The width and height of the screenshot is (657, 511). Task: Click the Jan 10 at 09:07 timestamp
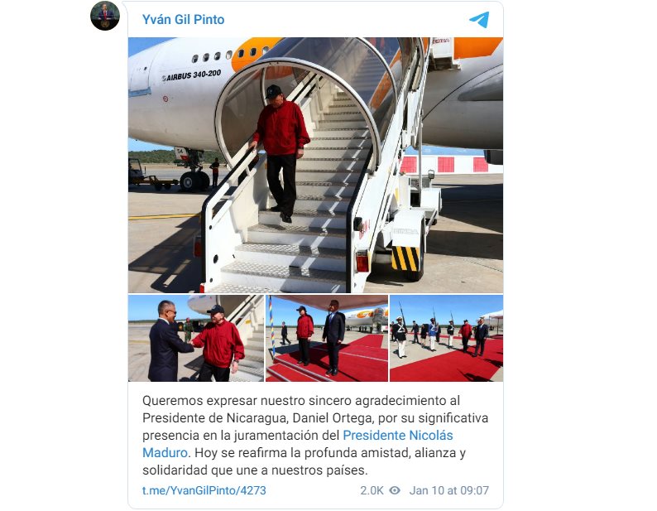[448, 490]
